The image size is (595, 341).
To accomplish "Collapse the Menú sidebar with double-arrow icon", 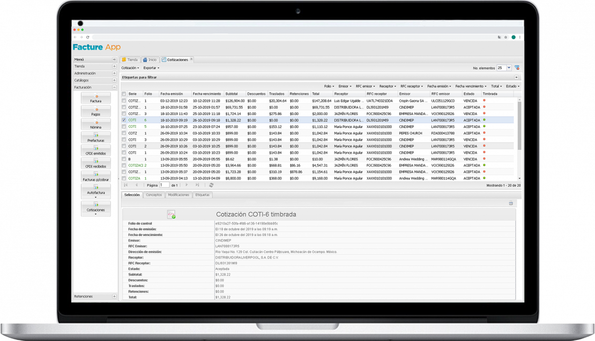I will (x=114, y=59).
